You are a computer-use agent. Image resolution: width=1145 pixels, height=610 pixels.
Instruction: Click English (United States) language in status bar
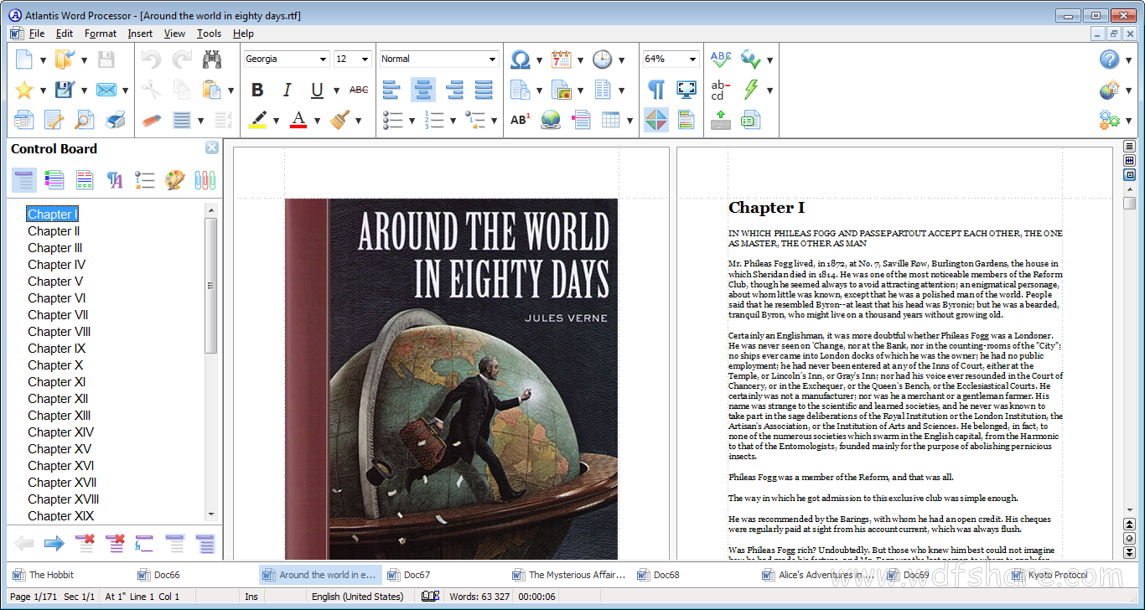pyautogui.click(x=358, y=597)
